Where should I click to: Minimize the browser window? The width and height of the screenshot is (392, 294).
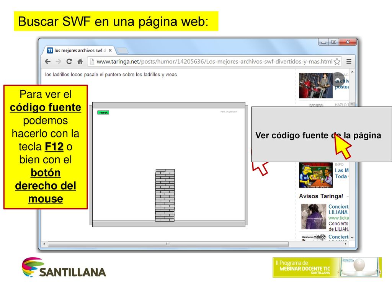coord(323,42)
